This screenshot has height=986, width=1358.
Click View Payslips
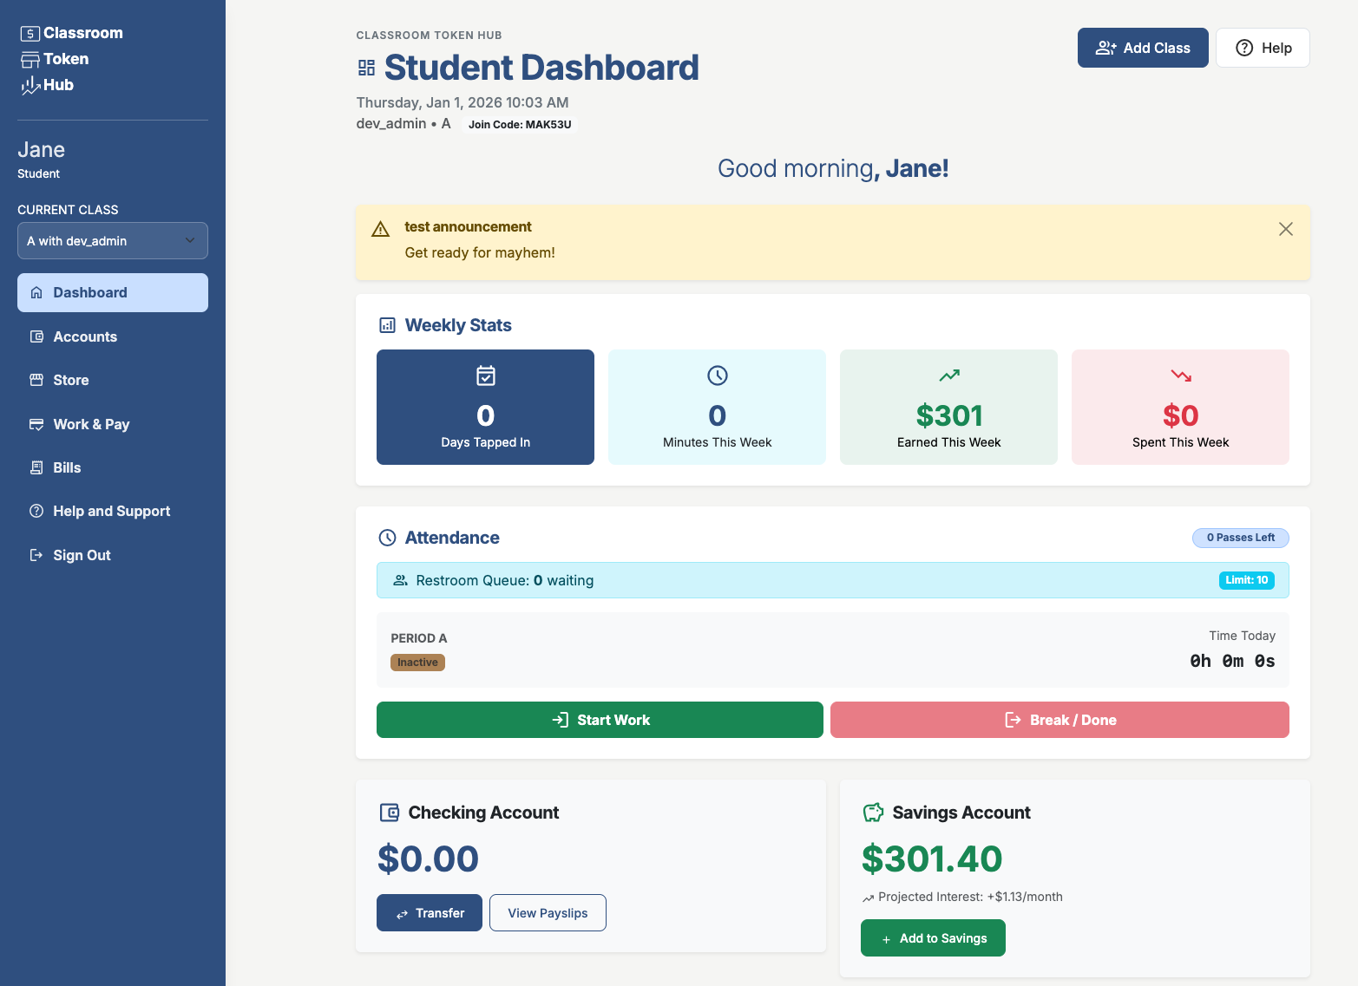click(548, 912)
